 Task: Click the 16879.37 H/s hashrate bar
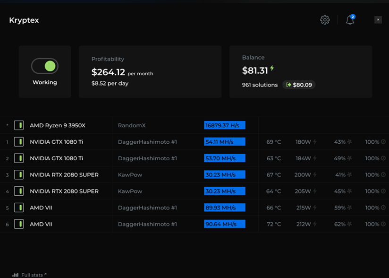click(x=225, y=125)
